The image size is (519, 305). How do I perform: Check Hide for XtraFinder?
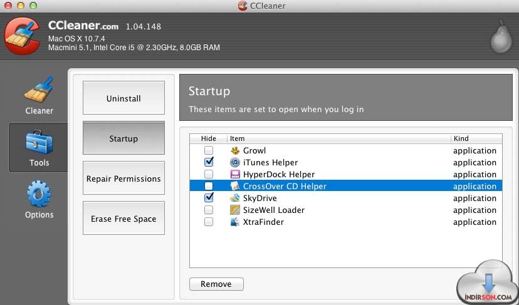(x=209, y=222)
